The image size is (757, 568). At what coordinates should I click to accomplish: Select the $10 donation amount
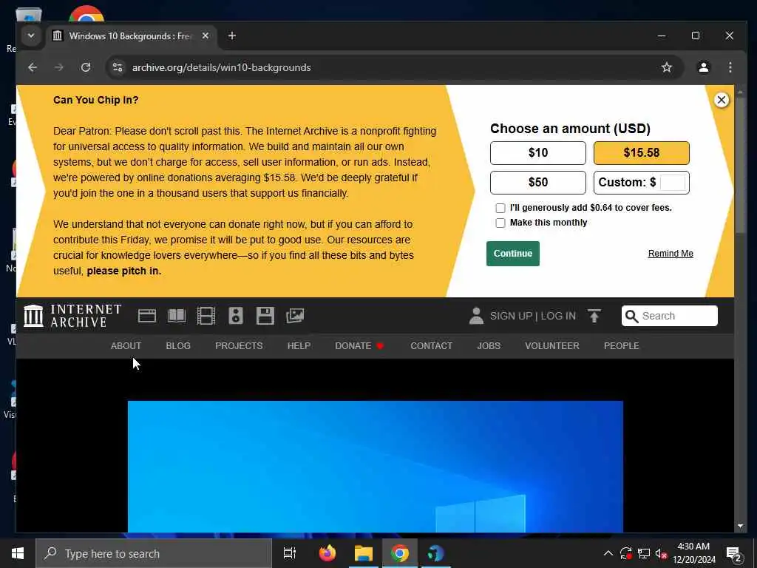[x=538, y=153]
